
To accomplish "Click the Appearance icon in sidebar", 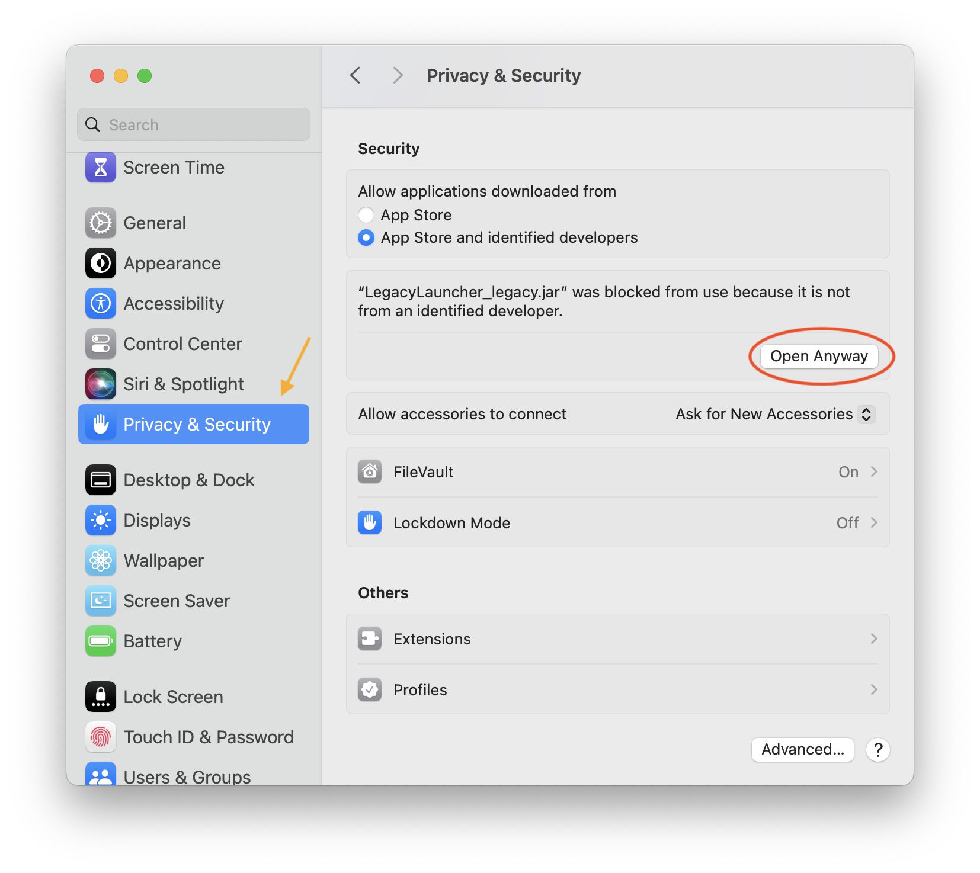I will pyautogui.click(x=101, y=264).
